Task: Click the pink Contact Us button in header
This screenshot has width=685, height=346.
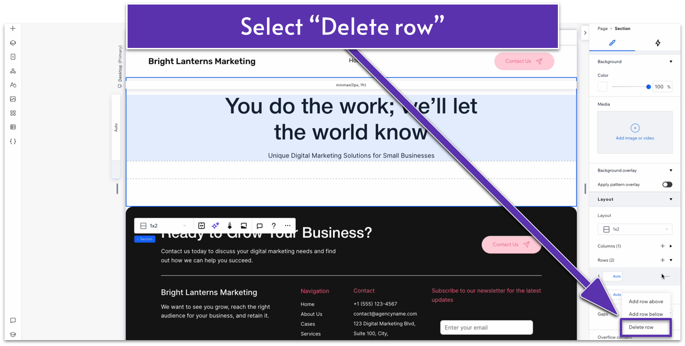Action: pyautogui.click(x=524, y=61)
